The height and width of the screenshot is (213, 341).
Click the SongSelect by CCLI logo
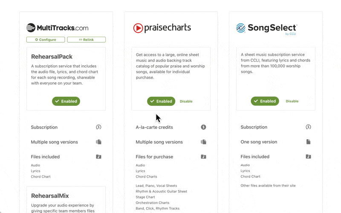[x=267, y=29]
